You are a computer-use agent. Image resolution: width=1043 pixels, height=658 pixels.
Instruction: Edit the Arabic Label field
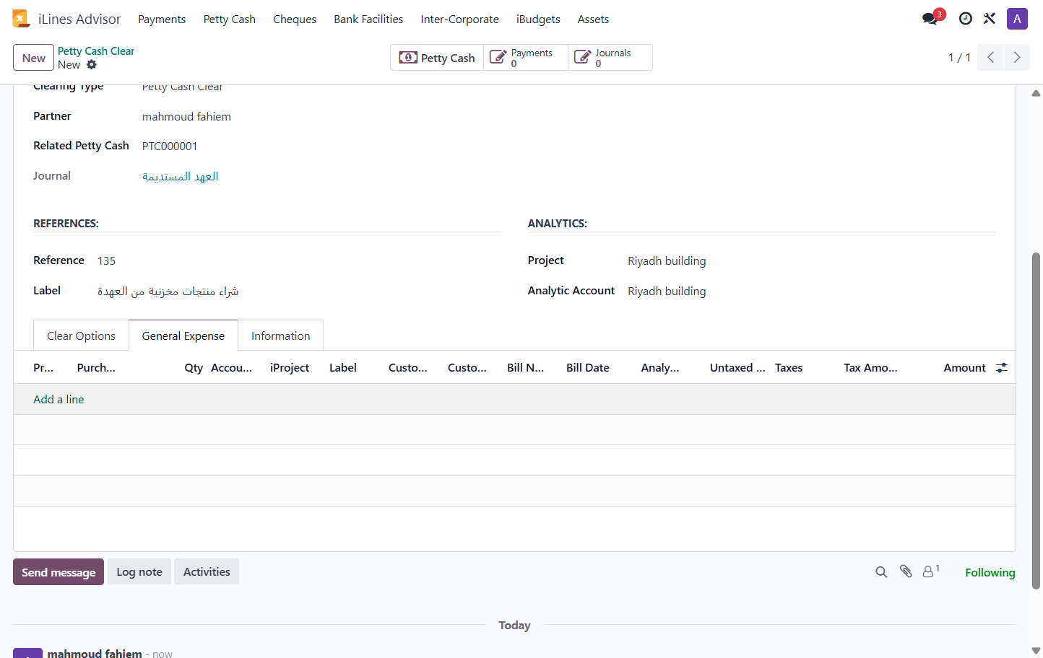click(x=168, y=291)
